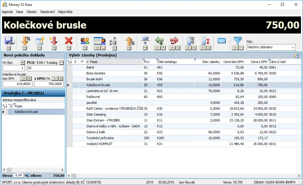Open the Zásoby menu
The height and width of the screenshot is (185, 303).
tap(32, 12)
